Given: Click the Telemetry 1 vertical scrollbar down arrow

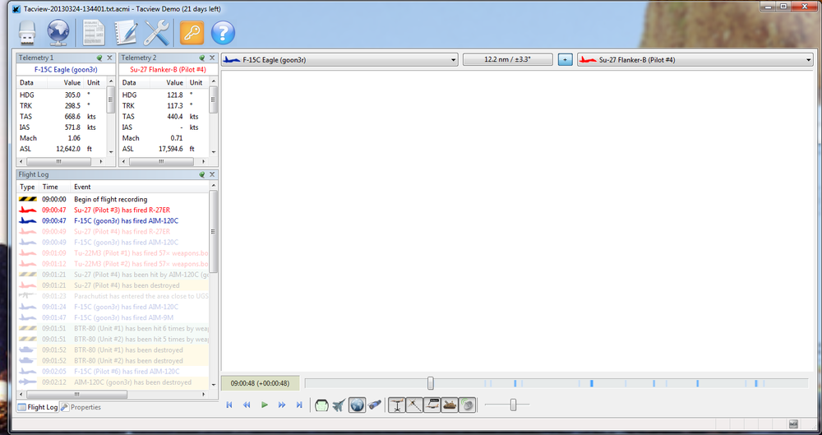Looking at the screenshot, I should pyautogui.click(x=111, y=152).
